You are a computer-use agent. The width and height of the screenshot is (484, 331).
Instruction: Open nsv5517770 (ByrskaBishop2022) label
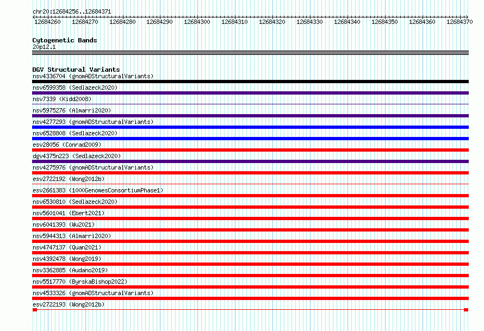(80, 282)
